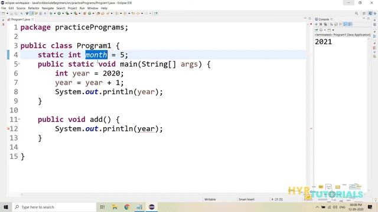
Task: Open the File menu
Action: (x=4, y=8)
